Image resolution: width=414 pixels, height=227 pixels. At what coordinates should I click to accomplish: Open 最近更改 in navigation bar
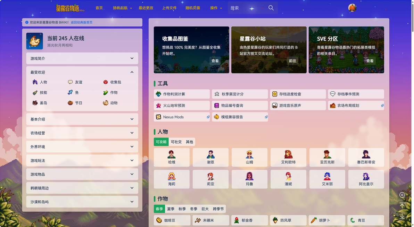(x=146, y=8)
